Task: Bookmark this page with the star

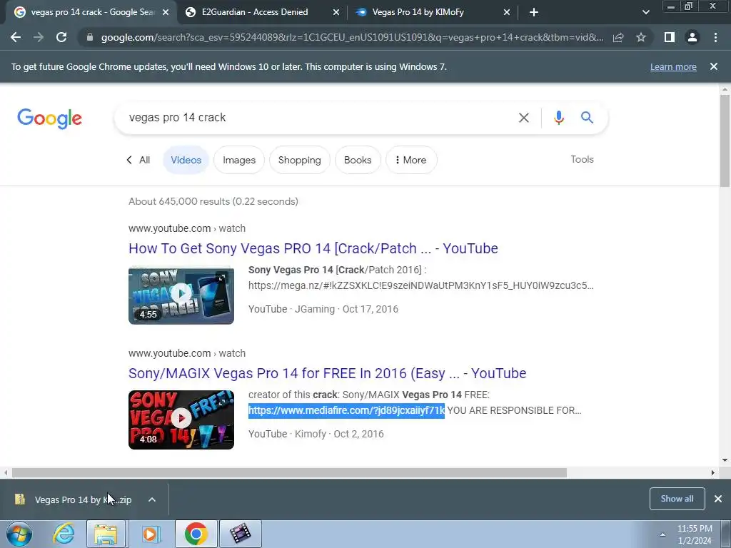Action: 641,37
